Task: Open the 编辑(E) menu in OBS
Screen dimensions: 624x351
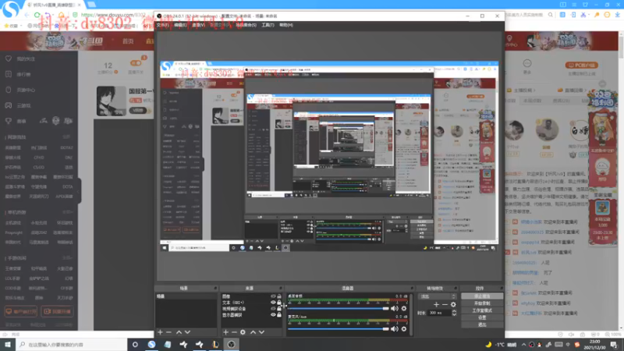Action: [x=181, y=25]
